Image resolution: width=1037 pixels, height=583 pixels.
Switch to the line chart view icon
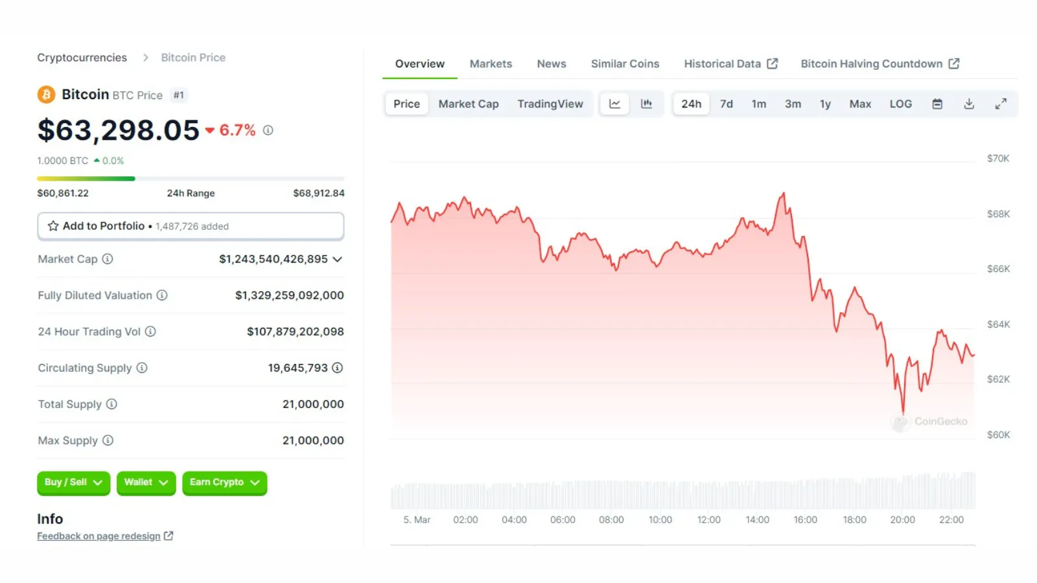click(614, 104)
